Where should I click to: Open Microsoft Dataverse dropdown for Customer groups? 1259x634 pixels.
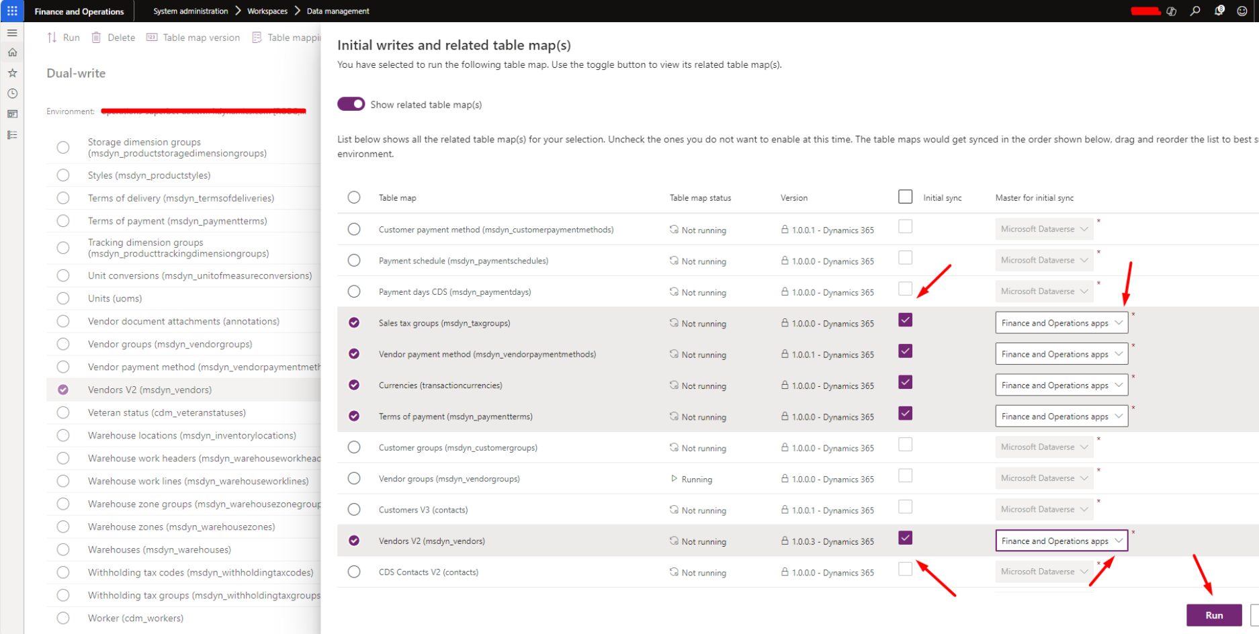click(x=1044, y=447)
